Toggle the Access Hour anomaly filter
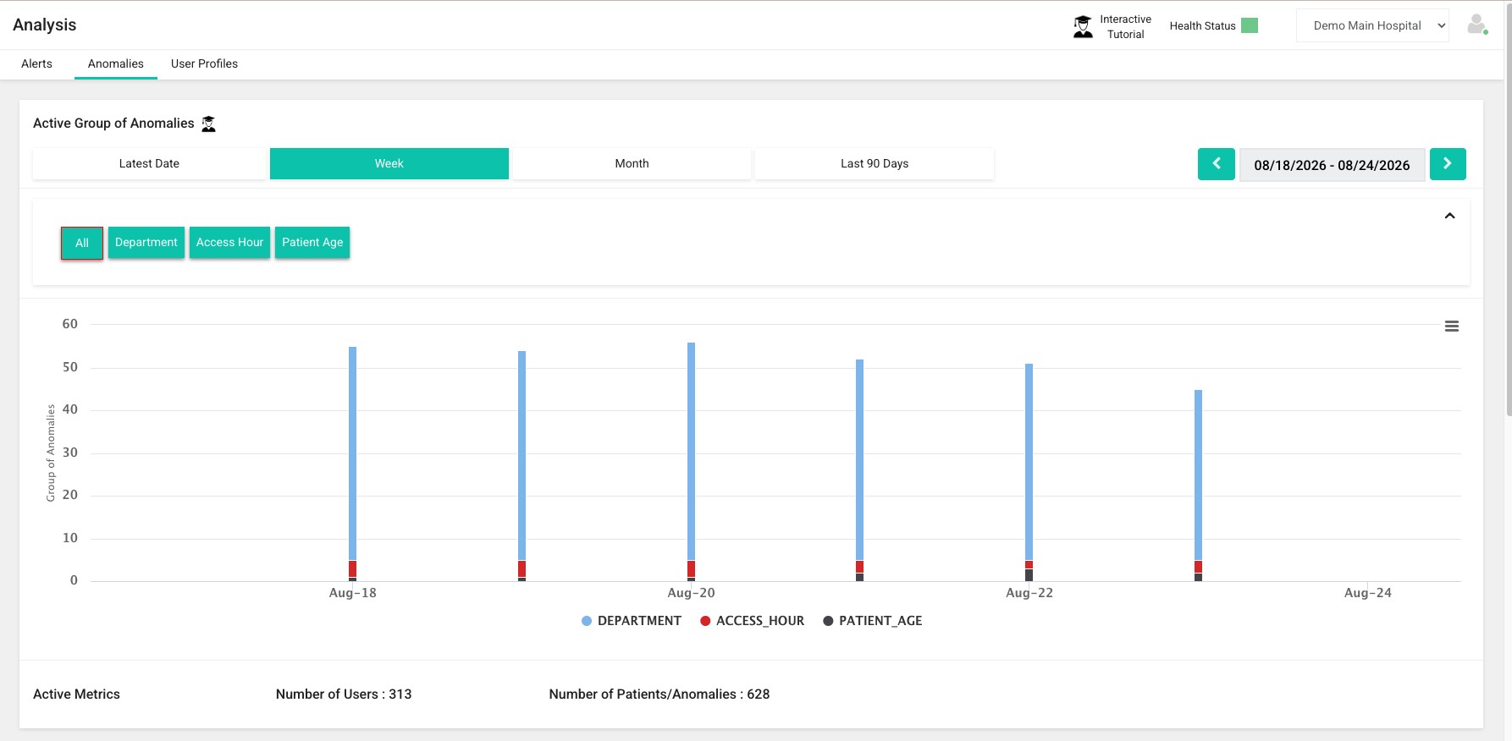 click(229, 242)
